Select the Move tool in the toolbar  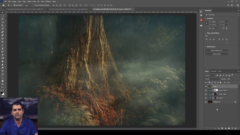tap(3, 12)
